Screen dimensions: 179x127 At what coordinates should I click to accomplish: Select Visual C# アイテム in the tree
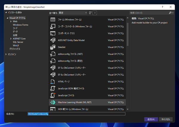point(17,18)
